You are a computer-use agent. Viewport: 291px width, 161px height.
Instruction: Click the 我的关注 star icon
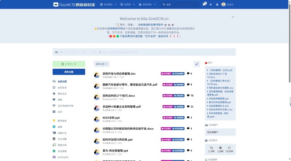pos(54,93)
